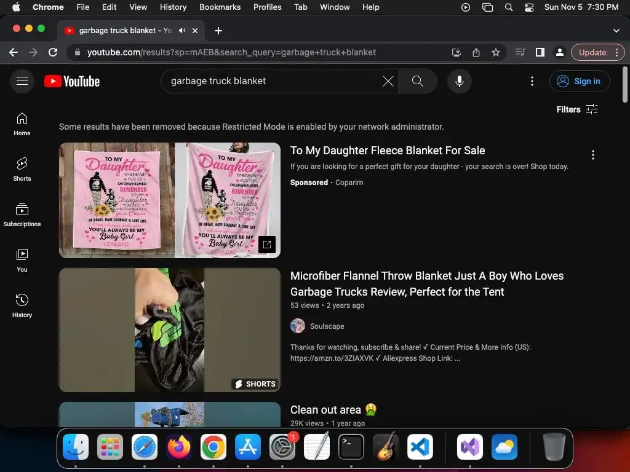Open Terminal from the Dock
630x472 pixels.
coord(351,447)
